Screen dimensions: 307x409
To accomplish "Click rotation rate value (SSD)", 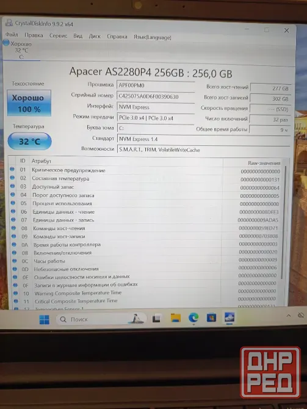I will 270,109.
